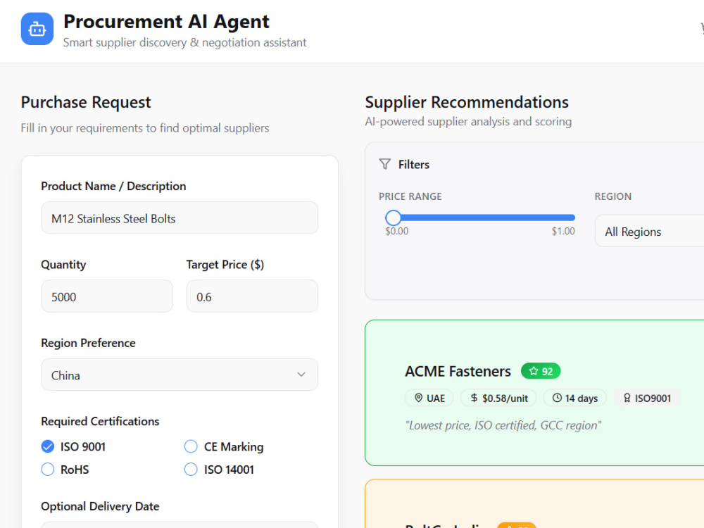Click the blue price range slider track
Image resolution: width=704 pixels, height=528 pixels.
[480, 218]
